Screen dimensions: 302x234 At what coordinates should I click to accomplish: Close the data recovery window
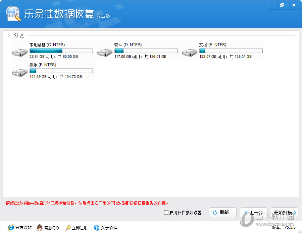(x=294, y=5)
